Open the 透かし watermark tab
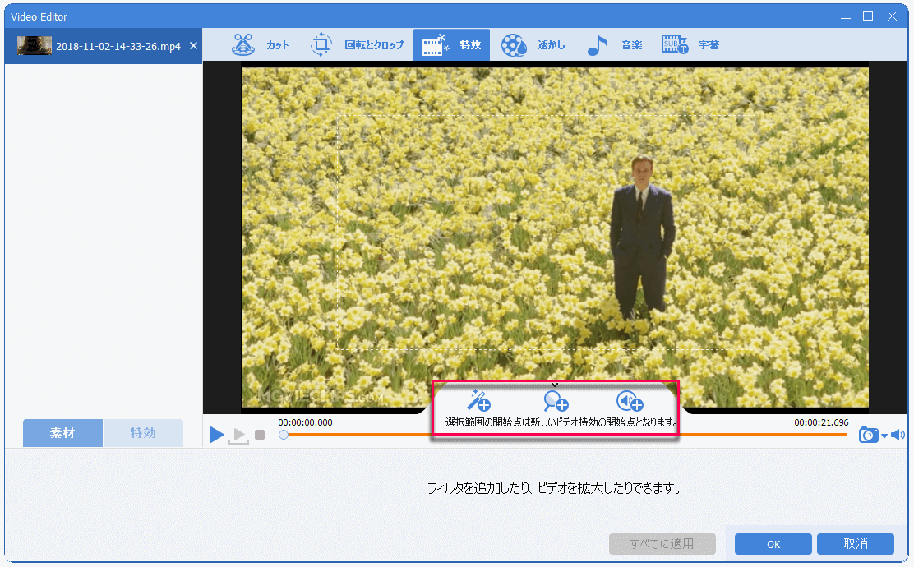Screen dimensions: 914x567 [533, 45]
